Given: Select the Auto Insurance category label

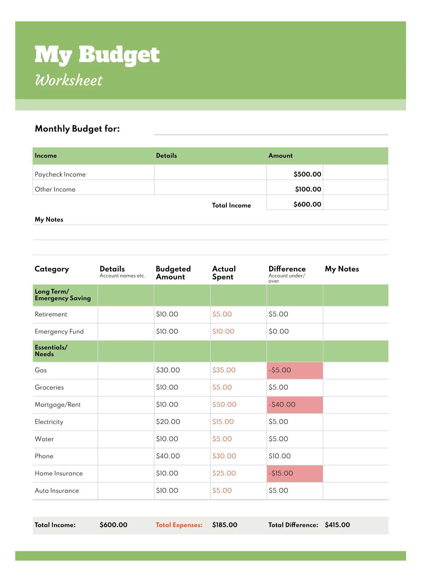Looking at the screenshot, I should 57,491.
